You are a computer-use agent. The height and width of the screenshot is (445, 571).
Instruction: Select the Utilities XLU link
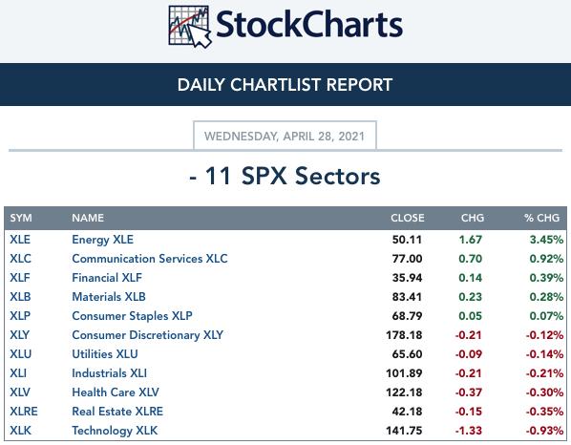(105, 354)
